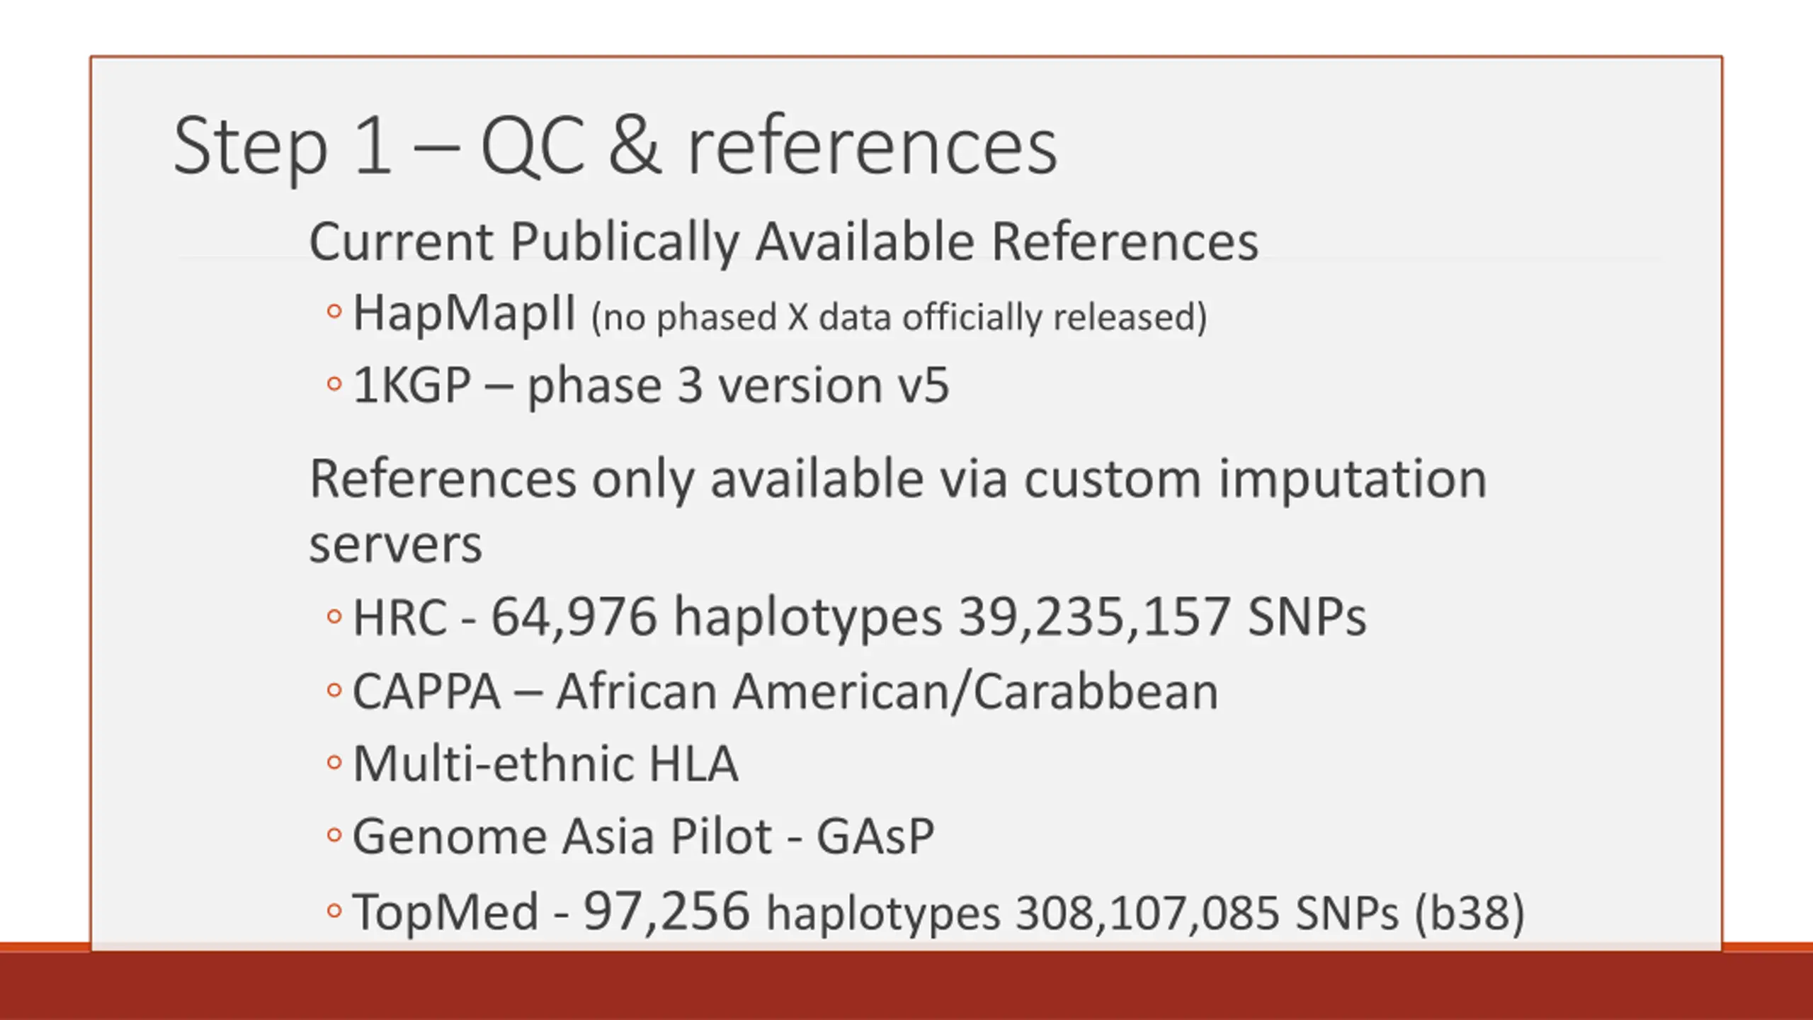
Task: Click the bullet circle before HRC
Action: click(x=334, y=616)
